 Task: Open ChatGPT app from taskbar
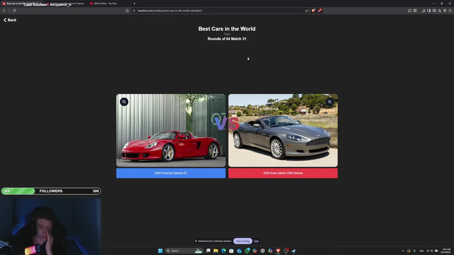[262, 251]
